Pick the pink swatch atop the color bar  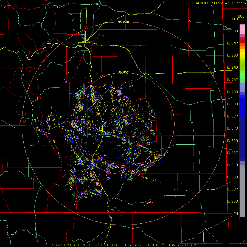pos(242,29)
